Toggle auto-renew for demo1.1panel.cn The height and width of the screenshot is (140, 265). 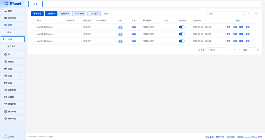coord(181,41)
